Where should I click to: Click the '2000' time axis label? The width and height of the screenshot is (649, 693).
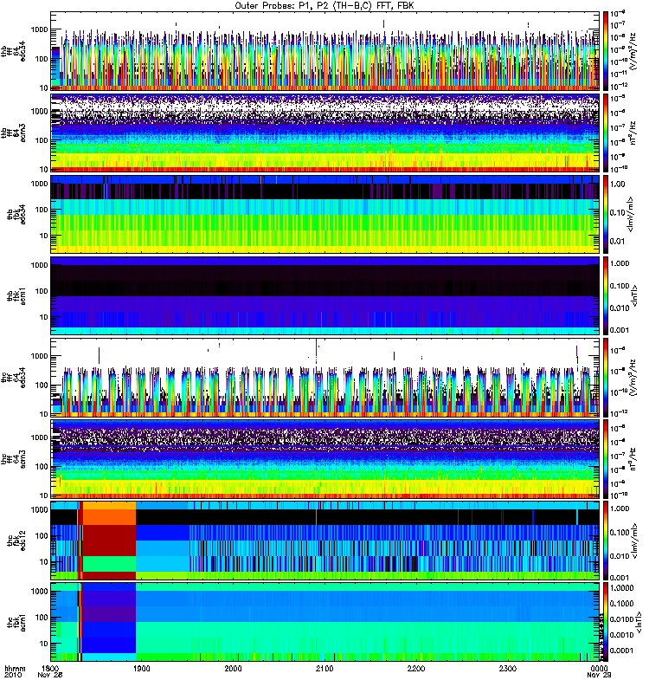(x=233, y=669)
